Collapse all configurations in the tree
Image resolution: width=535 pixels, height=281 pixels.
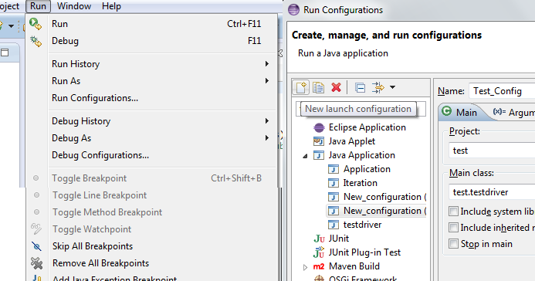(360, 88)
